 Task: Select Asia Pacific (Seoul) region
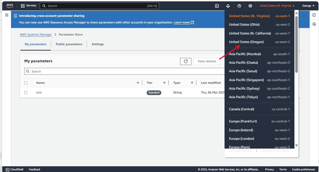[x=259, y=71]
